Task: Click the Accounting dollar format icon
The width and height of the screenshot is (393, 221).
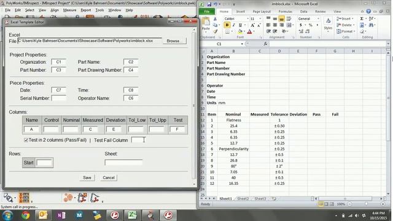Action: click(x=300, y=25)
